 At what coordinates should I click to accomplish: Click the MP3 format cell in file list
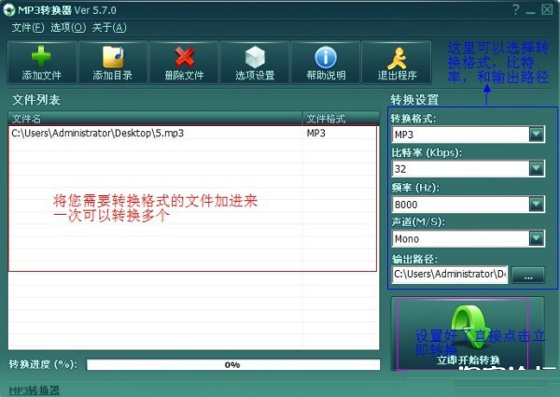pyautogui.click(x=316, y=133)
